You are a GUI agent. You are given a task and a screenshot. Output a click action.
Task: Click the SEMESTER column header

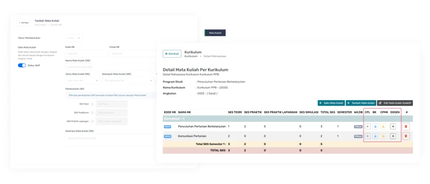[x=344, y=112]
